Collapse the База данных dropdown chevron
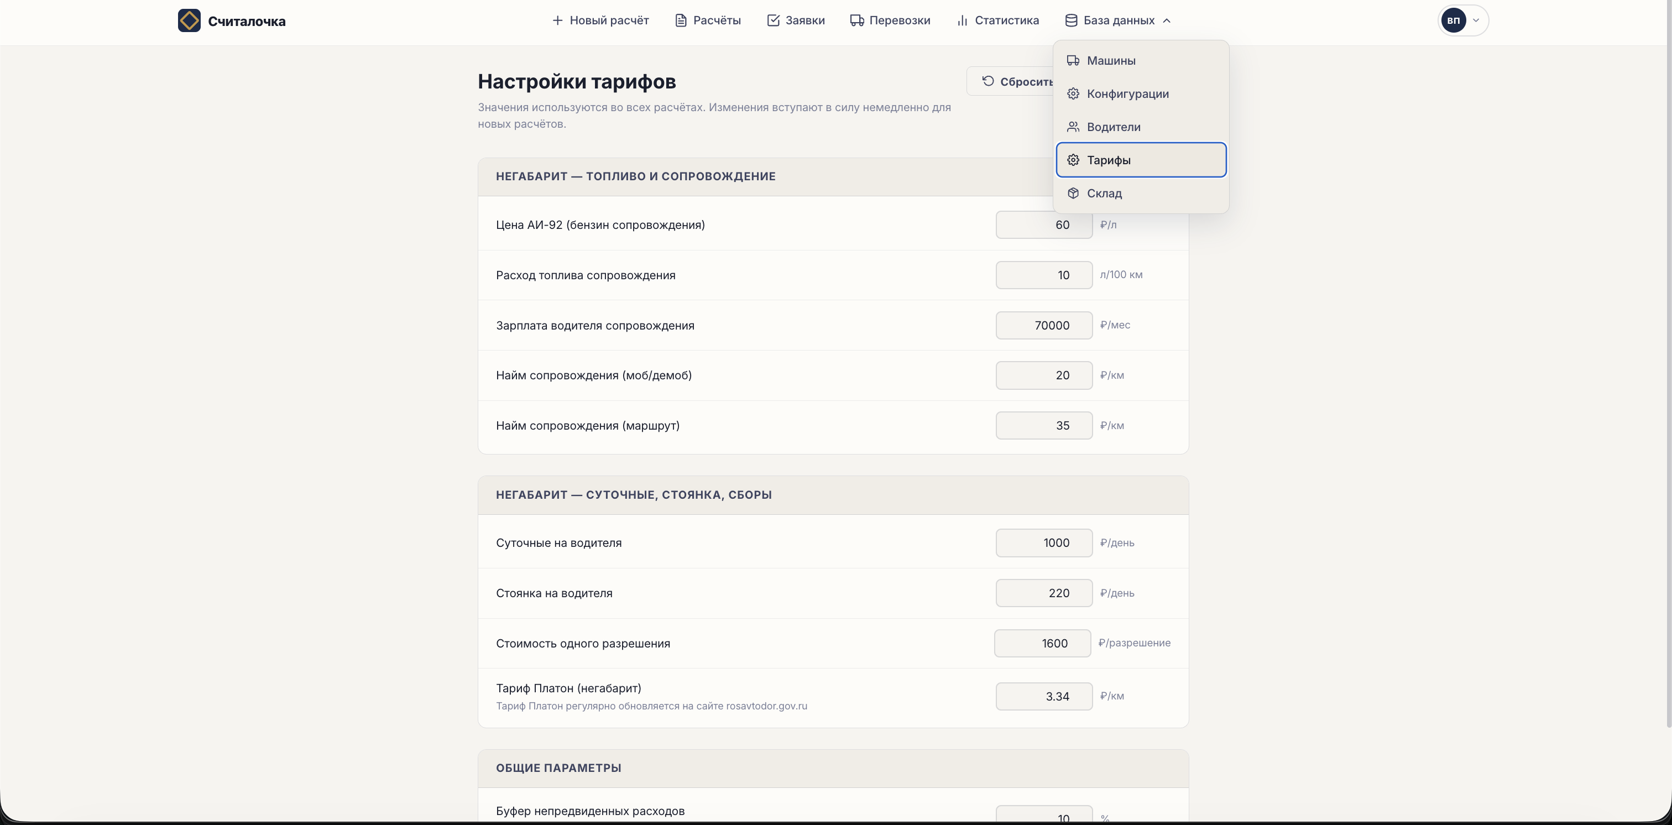The image size is (1672, 825). coord(1167,21)
